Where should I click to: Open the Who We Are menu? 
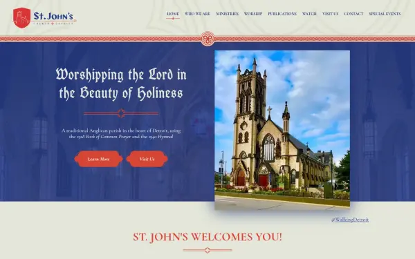(x=197, y=14)
